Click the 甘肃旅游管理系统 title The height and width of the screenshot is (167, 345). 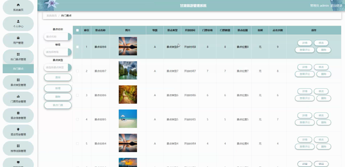[x=193, y=6]
